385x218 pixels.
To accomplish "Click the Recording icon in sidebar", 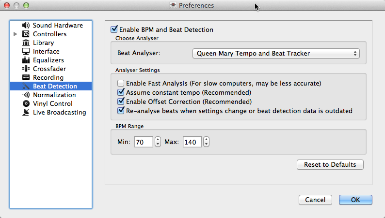I will pos(26,78).
